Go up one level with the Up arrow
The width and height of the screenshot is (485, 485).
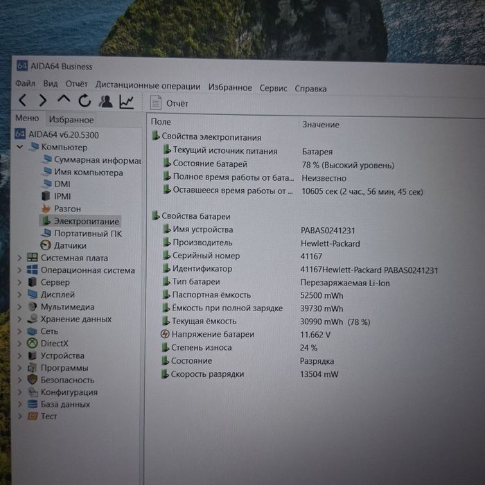pos(64,99)
